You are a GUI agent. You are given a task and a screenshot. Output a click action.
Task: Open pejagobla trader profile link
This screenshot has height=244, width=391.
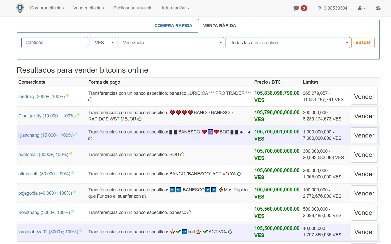[x=45, y=193]
